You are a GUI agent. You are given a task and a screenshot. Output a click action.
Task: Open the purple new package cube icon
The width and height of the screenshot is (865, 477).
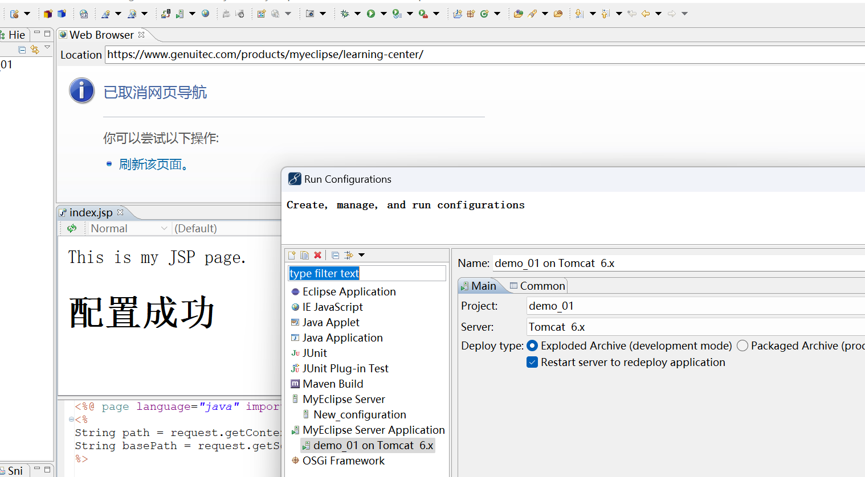(x=48, y=14)
